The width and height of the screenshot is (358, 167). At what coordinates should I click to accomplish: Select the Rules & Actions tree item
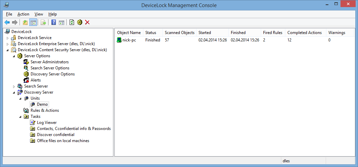pyautogui.click(x=45, y=110)
